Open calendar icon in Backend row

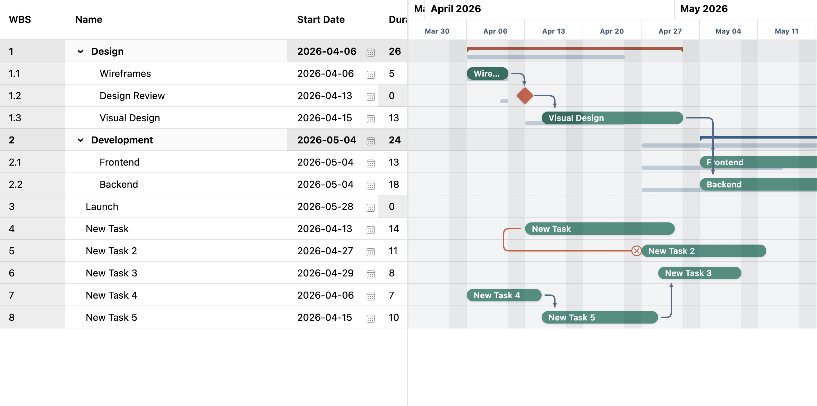[x=371, y=185]
